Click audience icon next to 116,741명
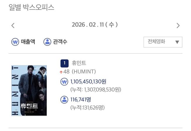 point(64,100)
